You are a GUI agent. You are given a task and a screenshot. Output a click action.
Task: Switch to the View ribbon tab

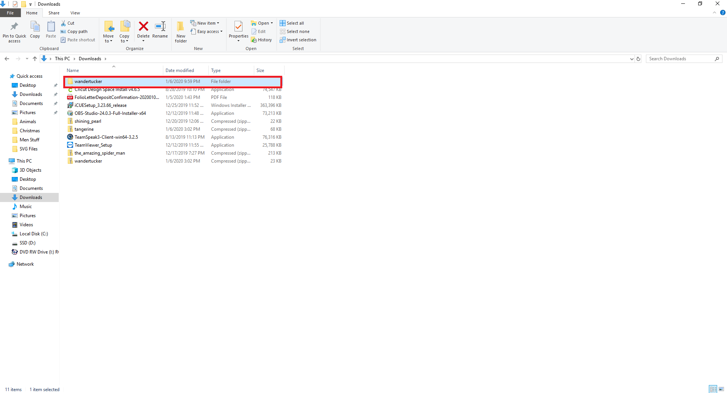click(75, 13)
